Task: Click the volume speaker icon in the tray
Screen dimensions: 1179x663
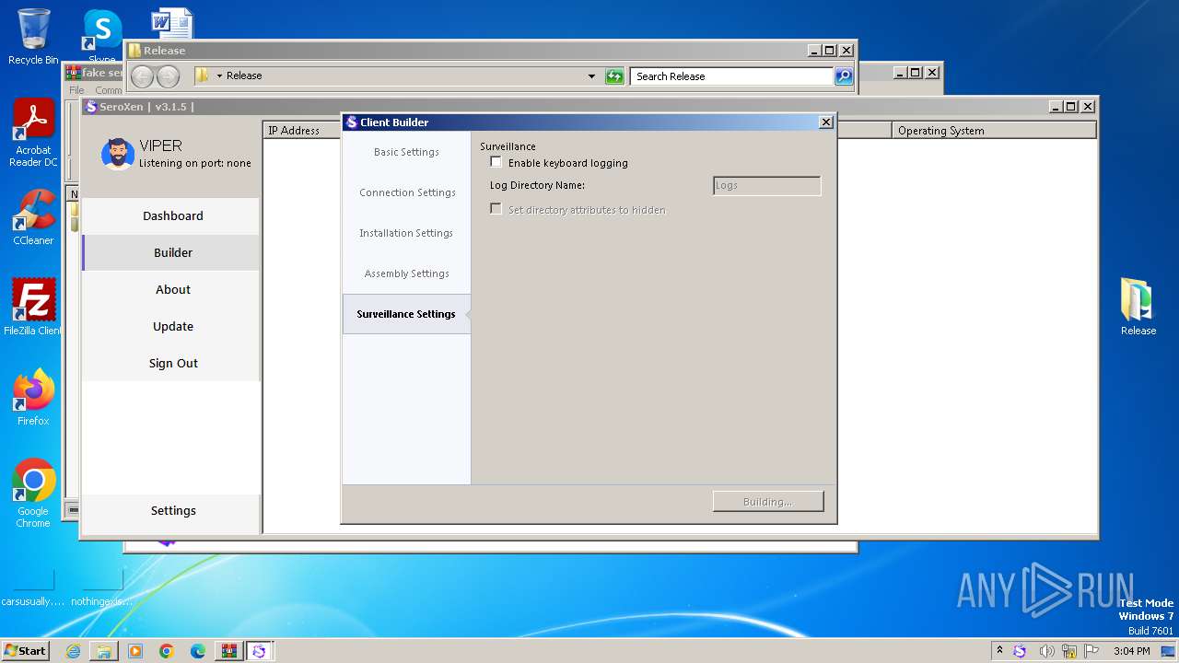Action: 1046,651
